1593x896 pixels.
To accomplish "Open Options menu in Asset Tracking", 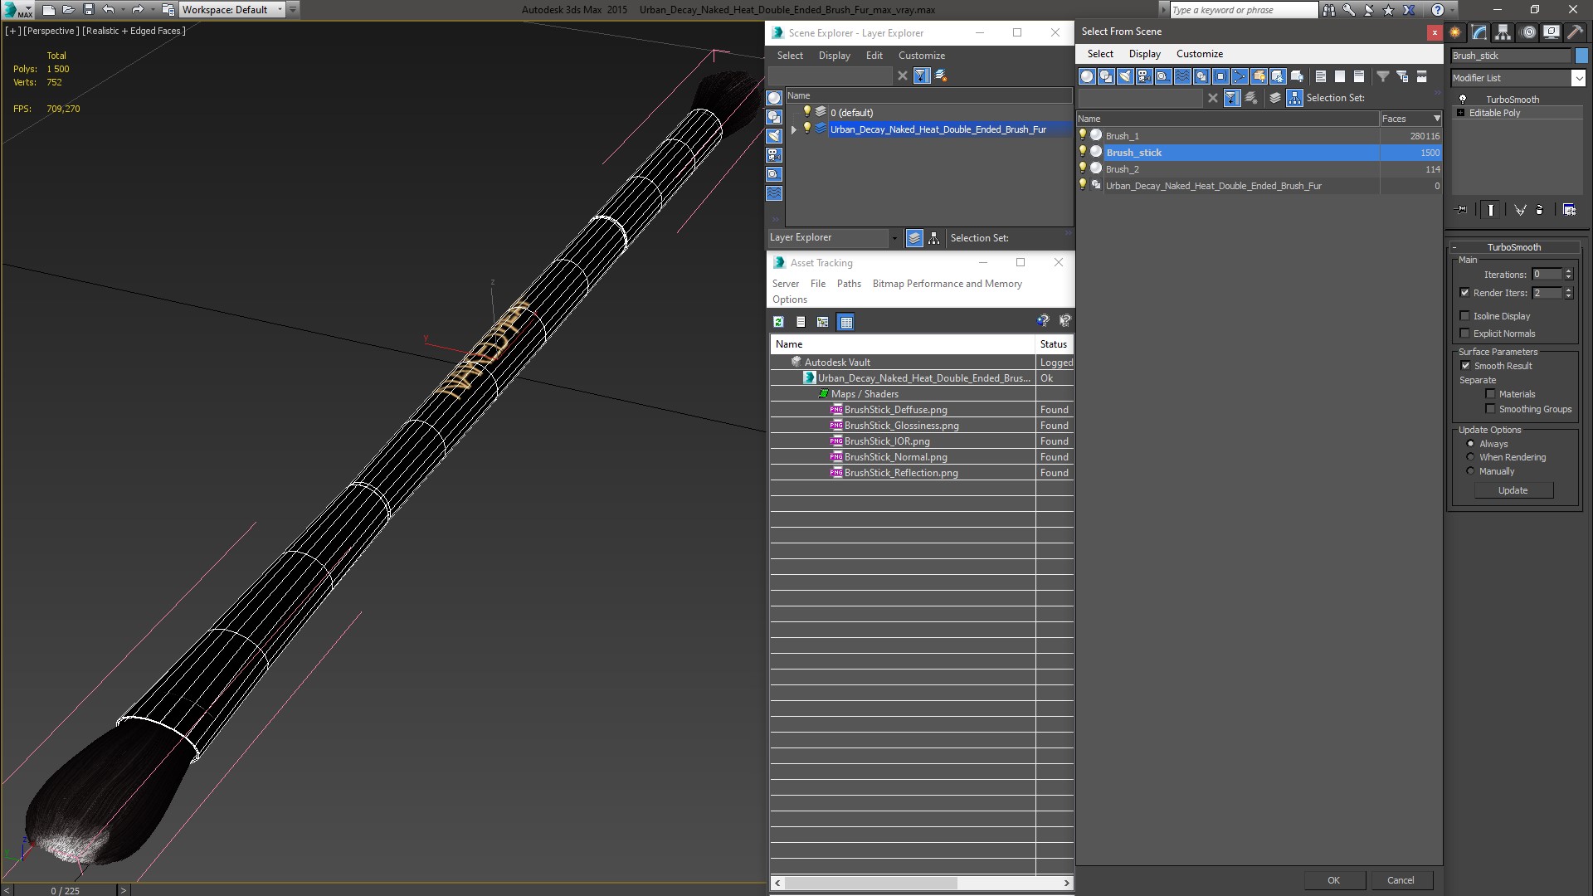I will point(789,299).
